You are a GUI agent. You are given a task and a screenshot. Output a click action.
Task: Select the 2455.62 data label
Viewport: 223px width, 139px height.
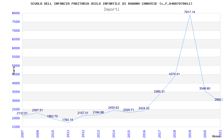click(113, 108)
